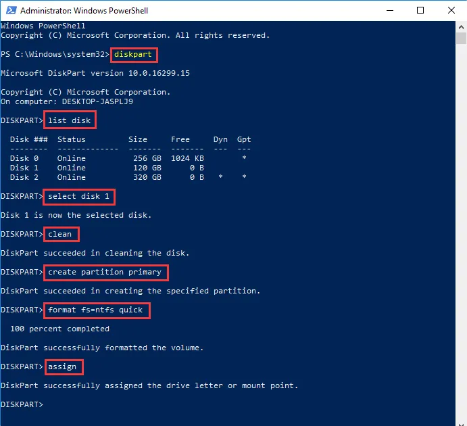Click the 'Gpt' column header
The image size is (467, 426).
pyautogui.click(x=244, y=139)
